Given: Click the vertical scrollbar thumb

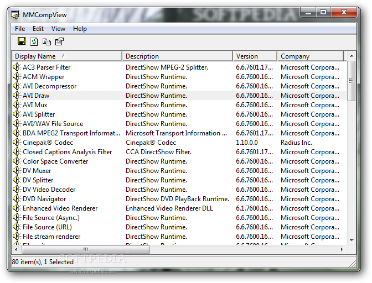Looking at the screenshot, I should tap(352, 81).
